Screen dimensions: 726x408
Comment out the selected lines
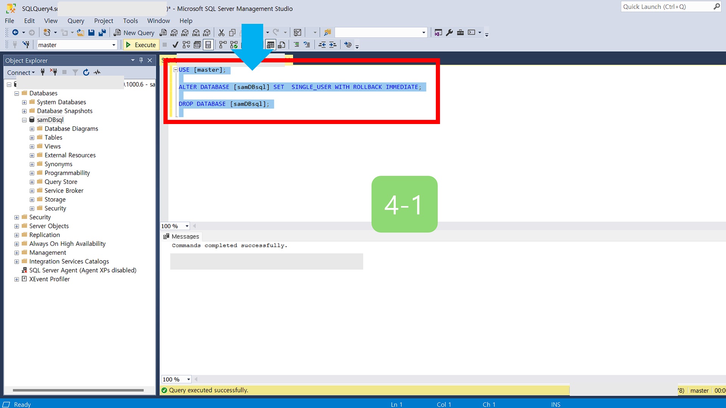coord(296,45)
